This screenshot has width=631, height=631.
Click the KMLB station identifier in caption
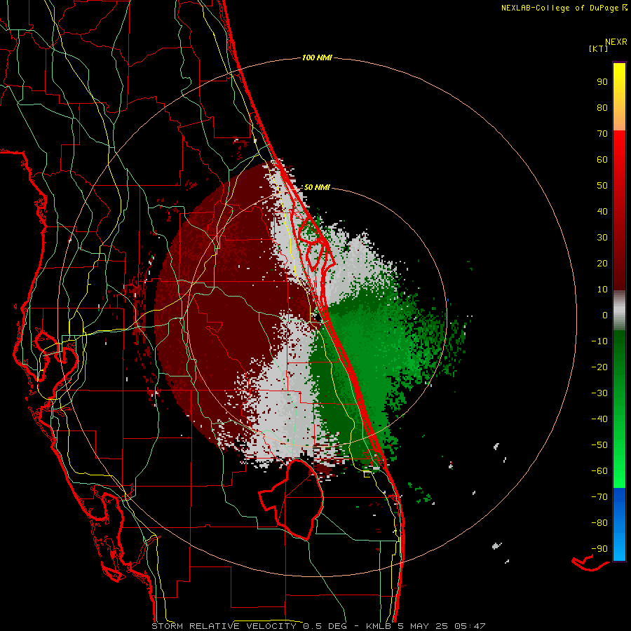379,626
